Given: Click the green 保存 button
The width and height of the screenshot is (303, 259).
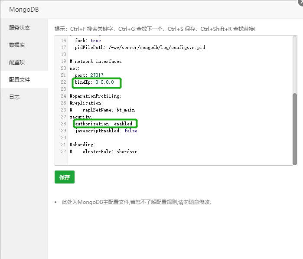Looking at the screenshot, I should 65,177.
